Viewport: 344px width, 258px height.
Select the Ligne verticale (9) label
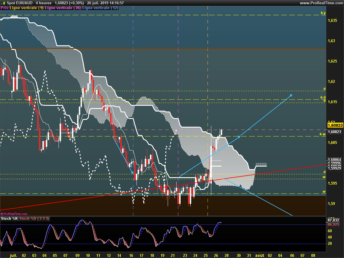pyautogui.click(x=27, y=8)
